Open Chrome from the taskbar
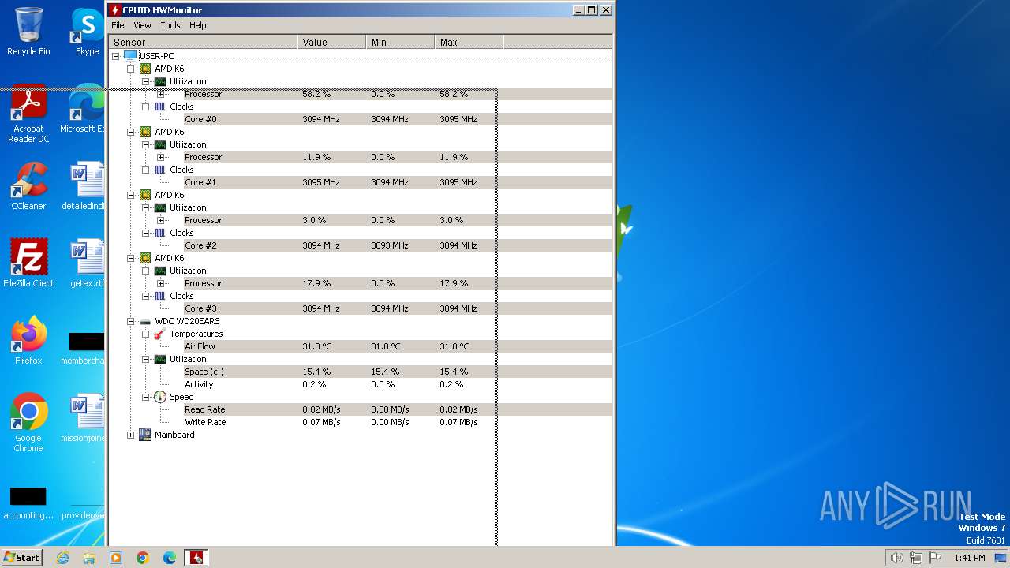Viewport: 1010px width, 568px height. pos(143,558)
